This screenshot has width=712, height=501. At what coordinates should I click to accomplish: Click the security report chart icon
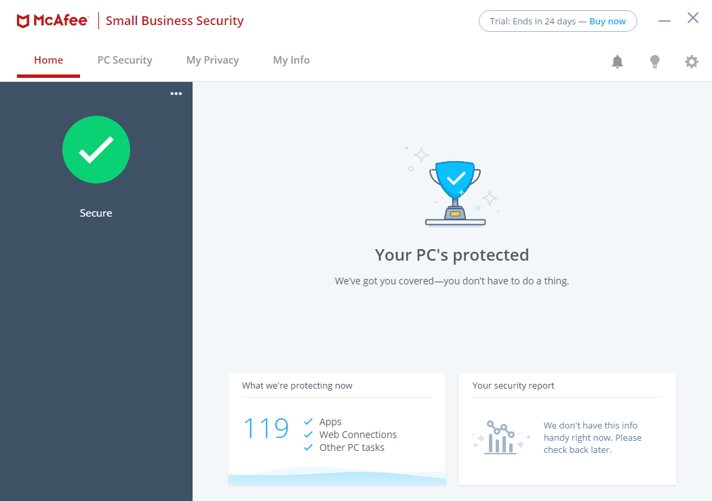click(500, 437)
